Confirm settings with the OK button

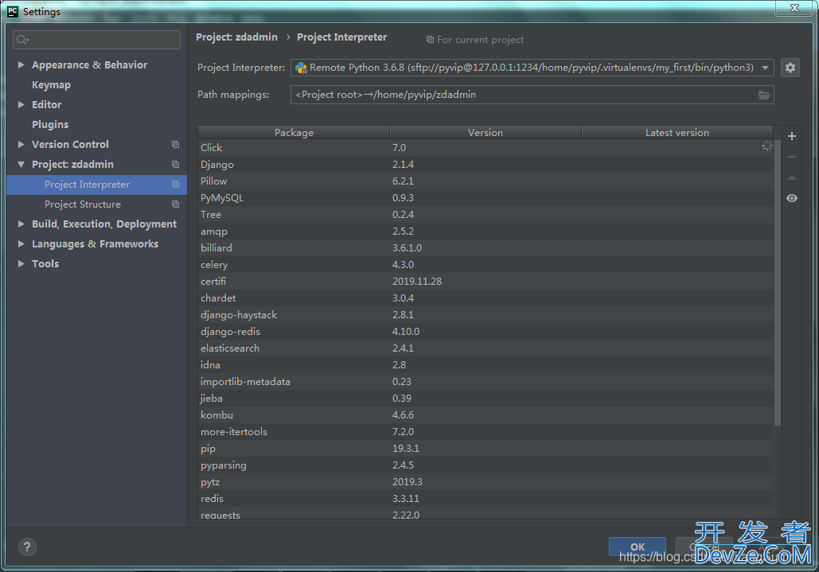(x=638, y=547)
